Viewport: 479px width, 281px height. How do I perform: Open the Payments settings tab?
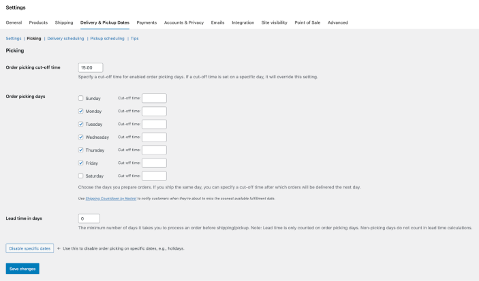coord(146,22)
